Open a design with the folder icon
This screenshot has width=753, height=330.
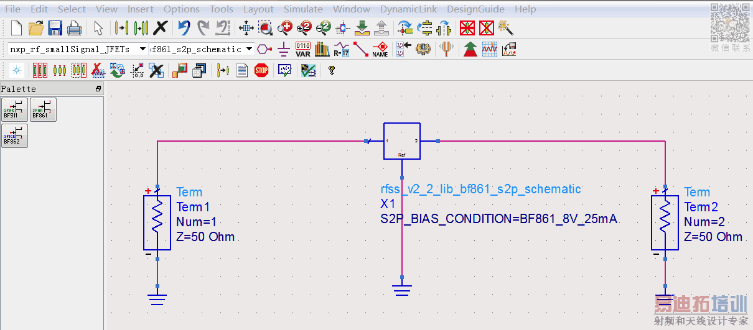pyautogui.click(x=36, y=28)
